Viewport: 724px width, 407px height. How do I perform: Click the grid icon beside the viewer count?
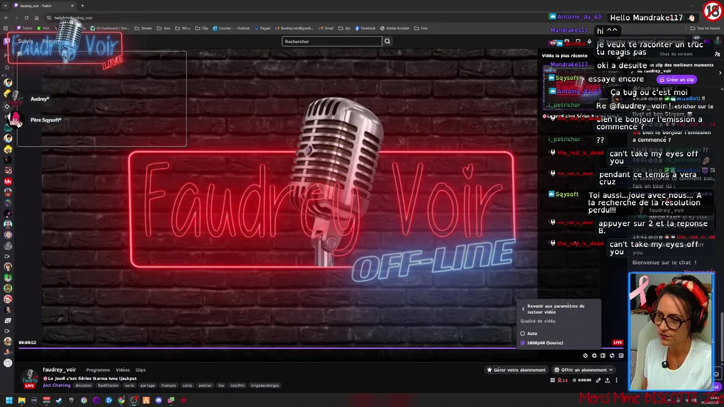553,380
